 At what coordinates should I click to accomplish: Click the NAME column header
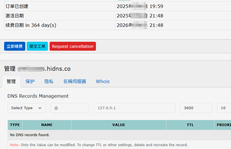coord(47,125)
